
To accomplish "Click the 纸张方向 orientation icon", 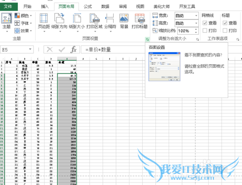I will coord(59,18).
